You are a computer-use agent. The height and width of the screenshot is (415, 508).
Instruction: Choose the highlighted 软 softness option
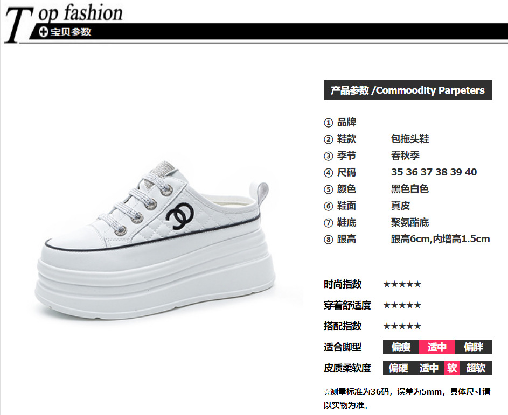point(452,368)
